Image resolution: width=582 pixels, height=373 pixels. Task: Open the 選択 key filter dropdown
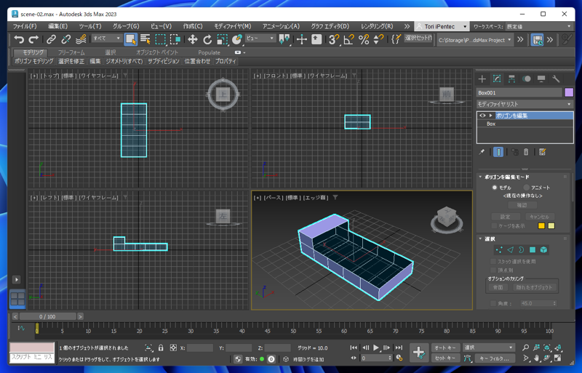(488, 348)
